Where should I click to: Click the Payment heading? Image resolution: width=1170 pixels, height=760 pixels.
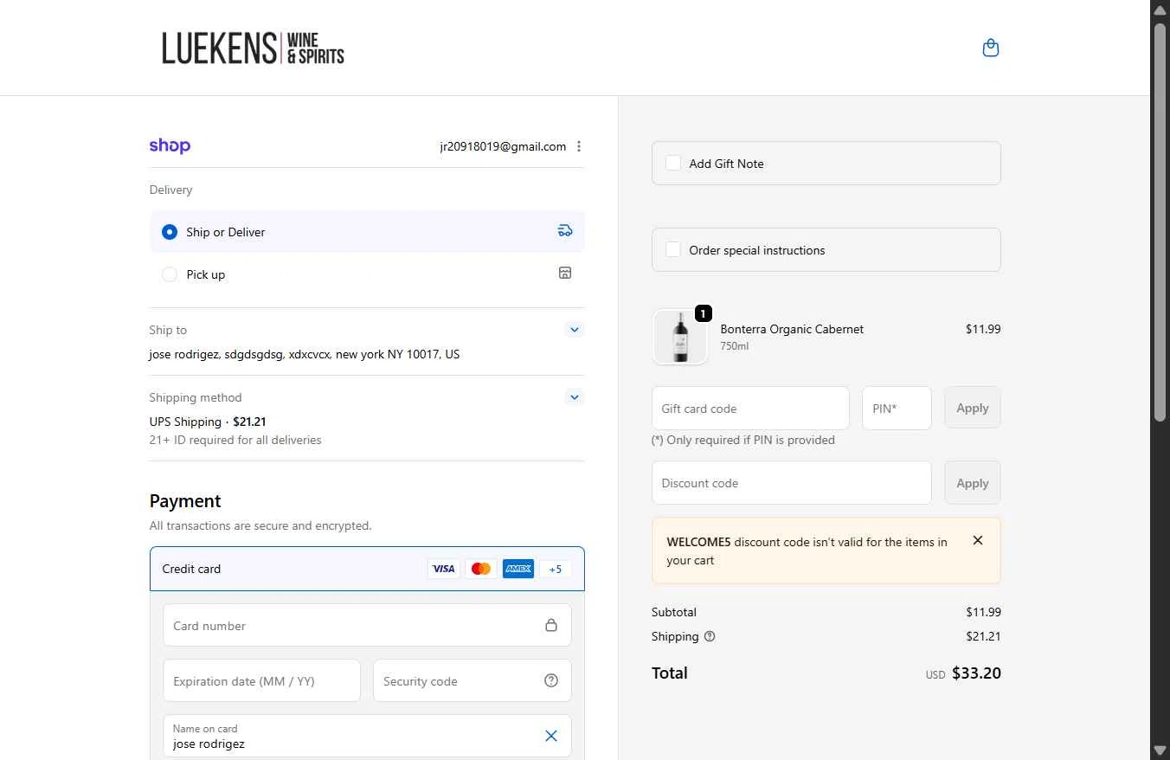(185, 501)
